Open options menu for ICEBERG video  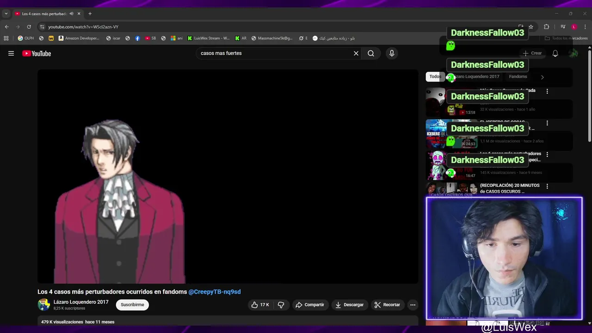[547, 123]
